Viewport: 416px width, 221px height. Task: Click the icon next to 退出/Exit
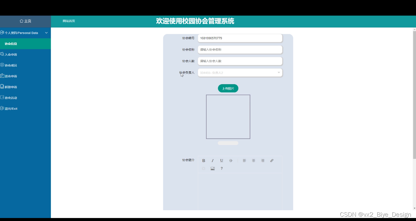[2, 108]
